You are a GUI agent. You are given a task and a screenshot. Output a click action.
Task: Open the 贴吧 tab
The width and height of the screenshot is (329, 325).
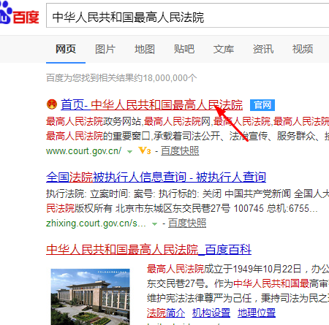(x=184, y=49)
